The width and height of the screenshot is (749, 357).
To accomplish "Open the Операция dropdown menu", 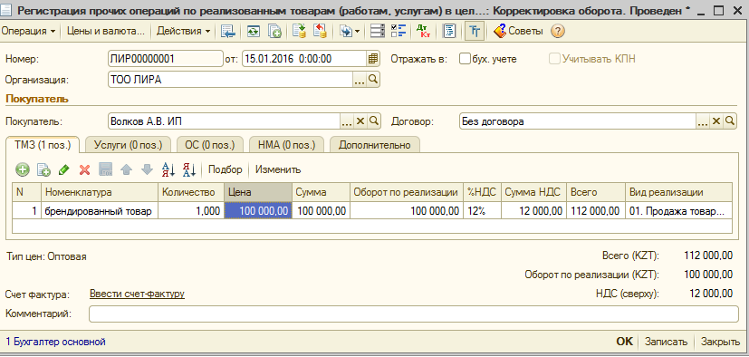I will point(29,32).
